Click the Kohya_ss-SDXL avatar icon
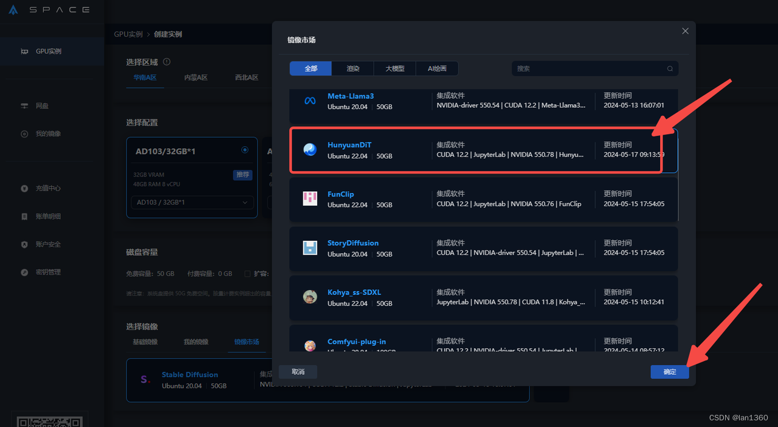The image size is (778, 427). point(310,297)
